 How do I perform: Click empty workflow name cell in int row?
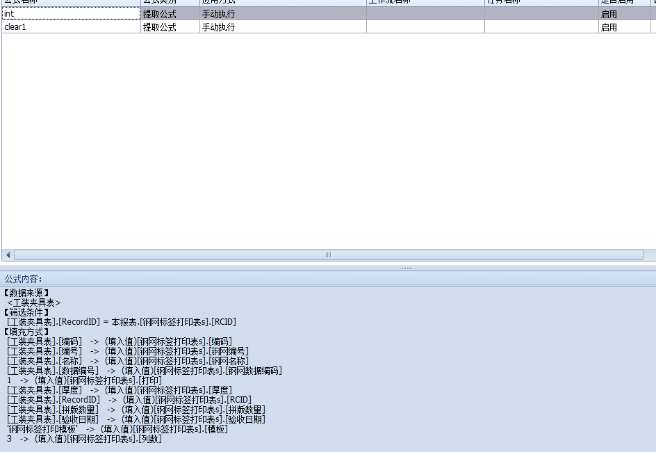point(425,14)
